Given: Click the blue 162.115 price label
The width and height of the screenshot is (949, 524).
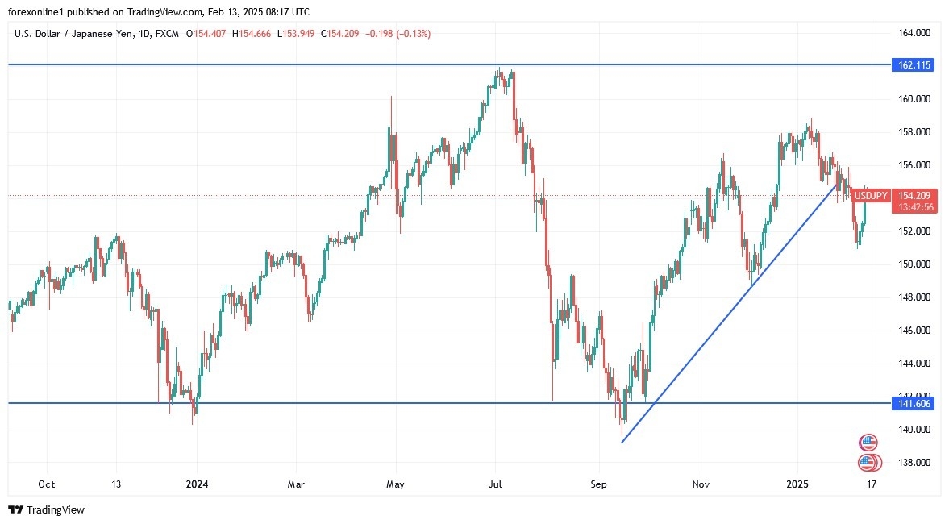Looking at the screenshot, I should click(912, 64).
